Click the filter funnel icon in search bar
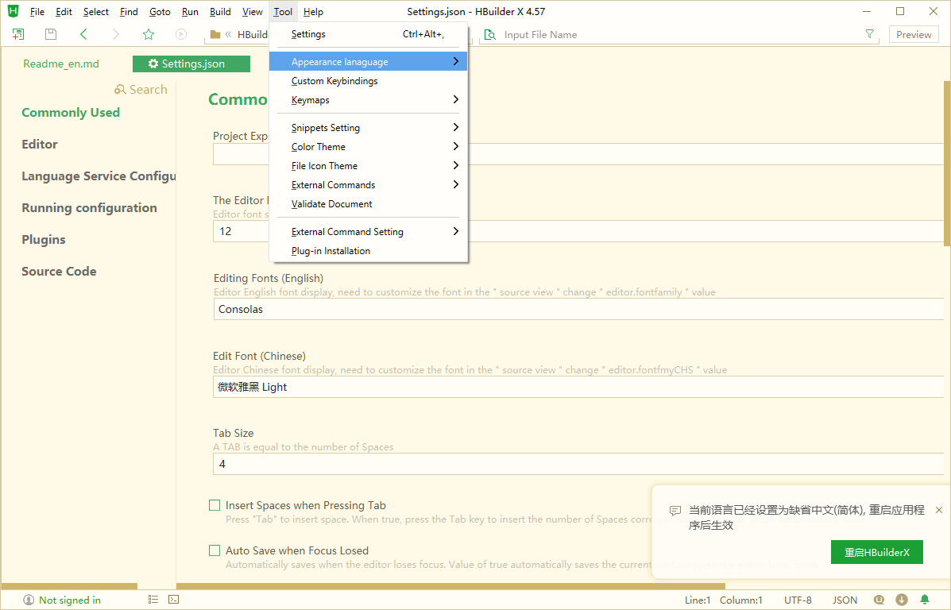This screenshot has height=610, width=951. click(x=870, y=34)
